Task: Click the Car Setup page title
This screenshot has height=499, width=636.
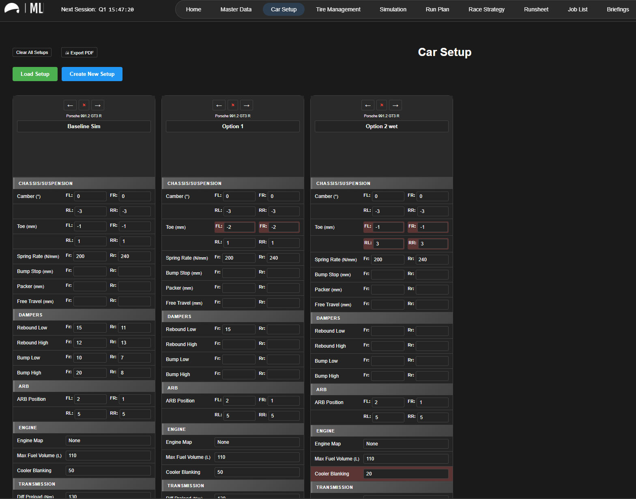Action: click(x=445, y=52)
